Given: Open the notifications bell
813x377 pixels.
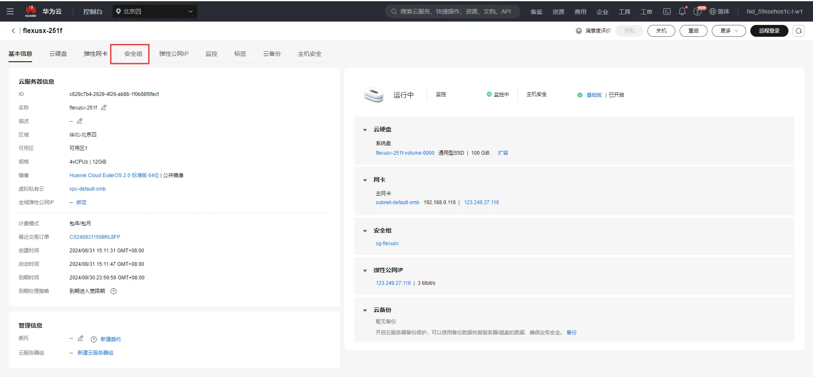Looking at the screenshot, I should point(682,11).
